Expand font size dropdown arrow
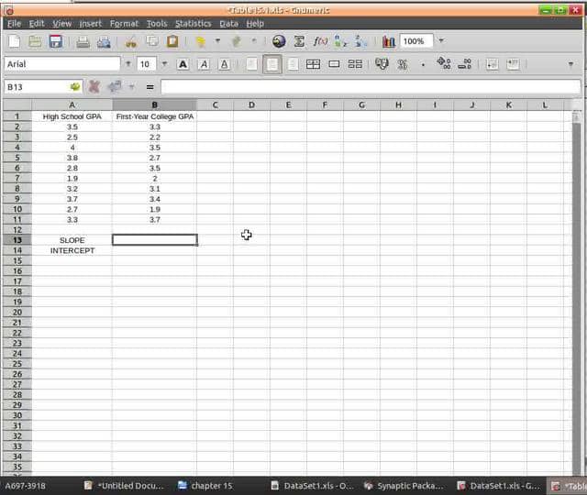The image size is (587, 495). pyautogui.click(x=164, y=64)
